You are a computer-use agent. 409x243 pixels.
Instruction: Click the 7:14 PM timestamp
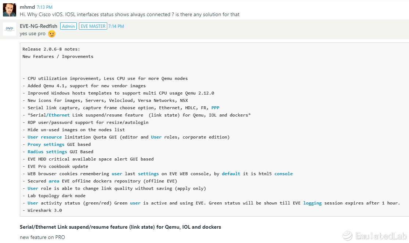pyautogui.click(x=116, y=26)
